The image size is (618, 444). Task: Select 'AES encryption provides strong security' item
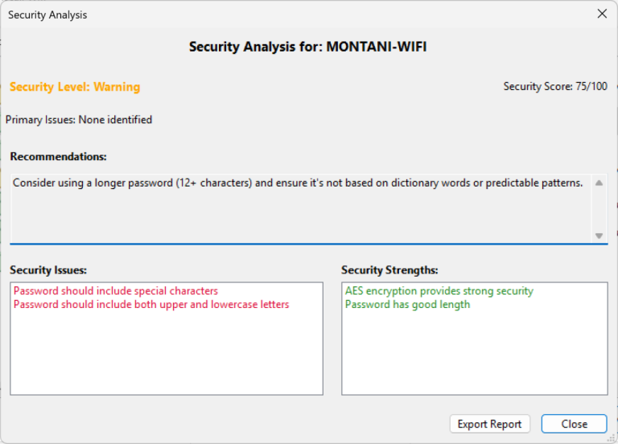click(x=439, y=291)
